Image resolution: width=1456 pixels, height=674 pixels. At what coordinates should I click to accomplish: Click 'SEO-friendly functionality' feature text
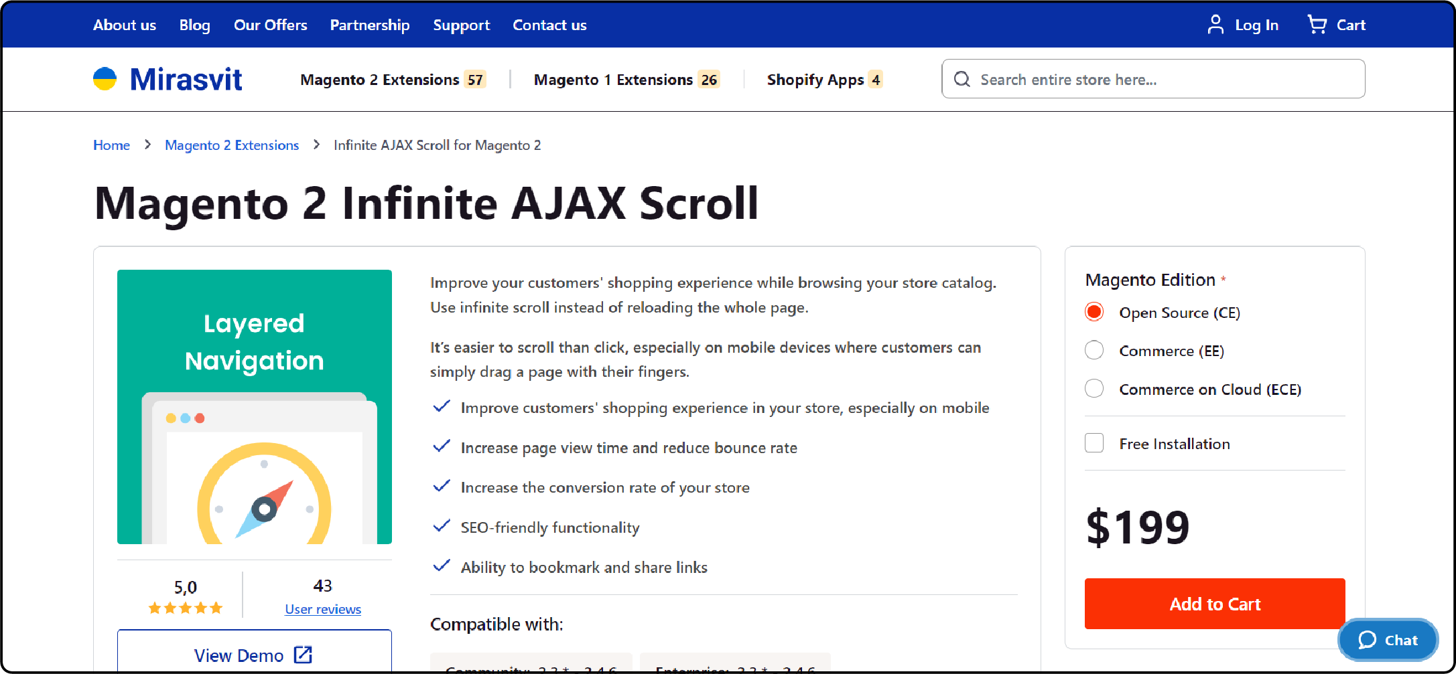[x=550, y=527]
